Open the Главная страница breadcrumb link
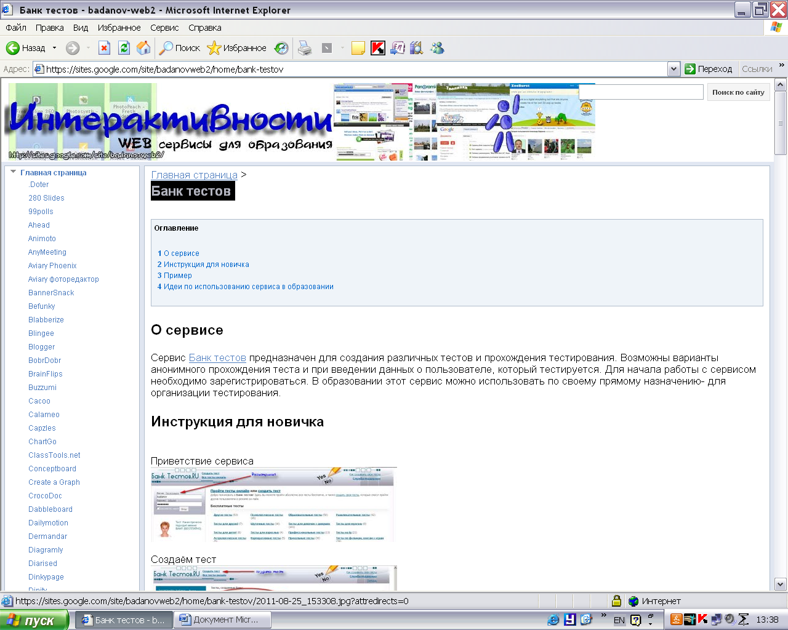The height and width of the screenshot is (630, 788). 195,175
